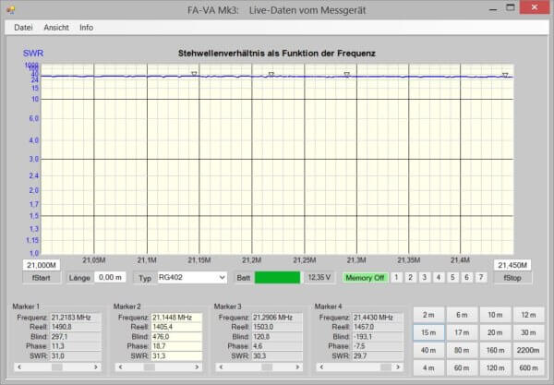Edit the start frequency field 21,000M
554x385 pixels.
[x=42, y=265]
